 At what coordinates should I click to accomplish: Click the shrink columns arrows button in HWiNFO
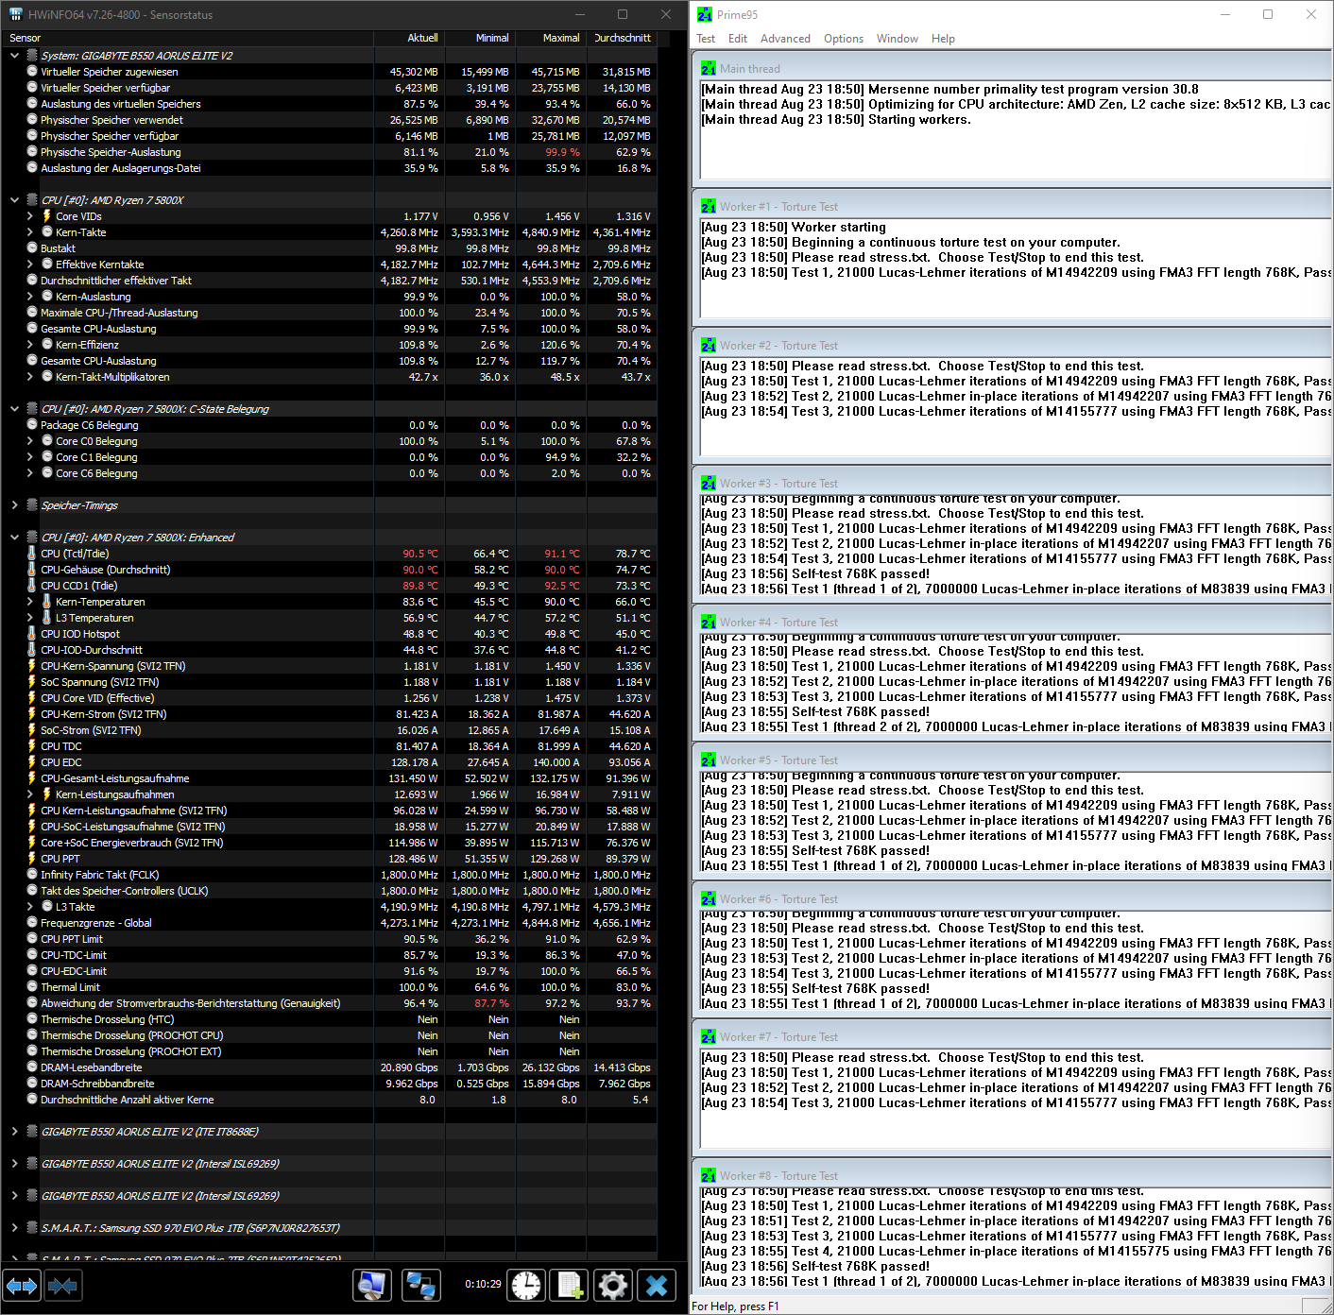point(62,1286)
